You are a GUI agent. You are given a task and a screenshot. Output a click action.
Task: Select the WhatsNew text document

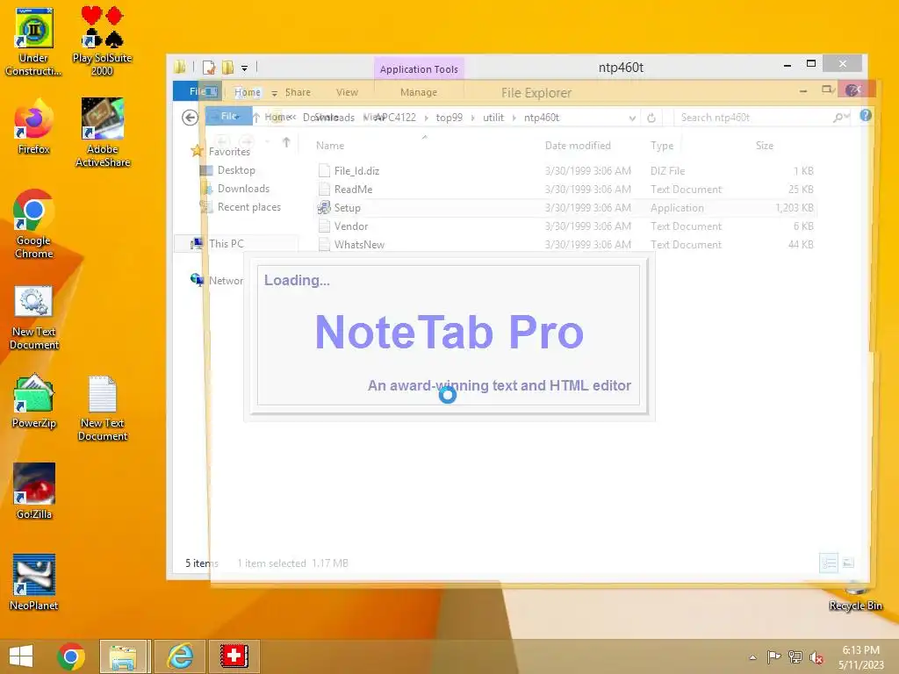point(359,244)
